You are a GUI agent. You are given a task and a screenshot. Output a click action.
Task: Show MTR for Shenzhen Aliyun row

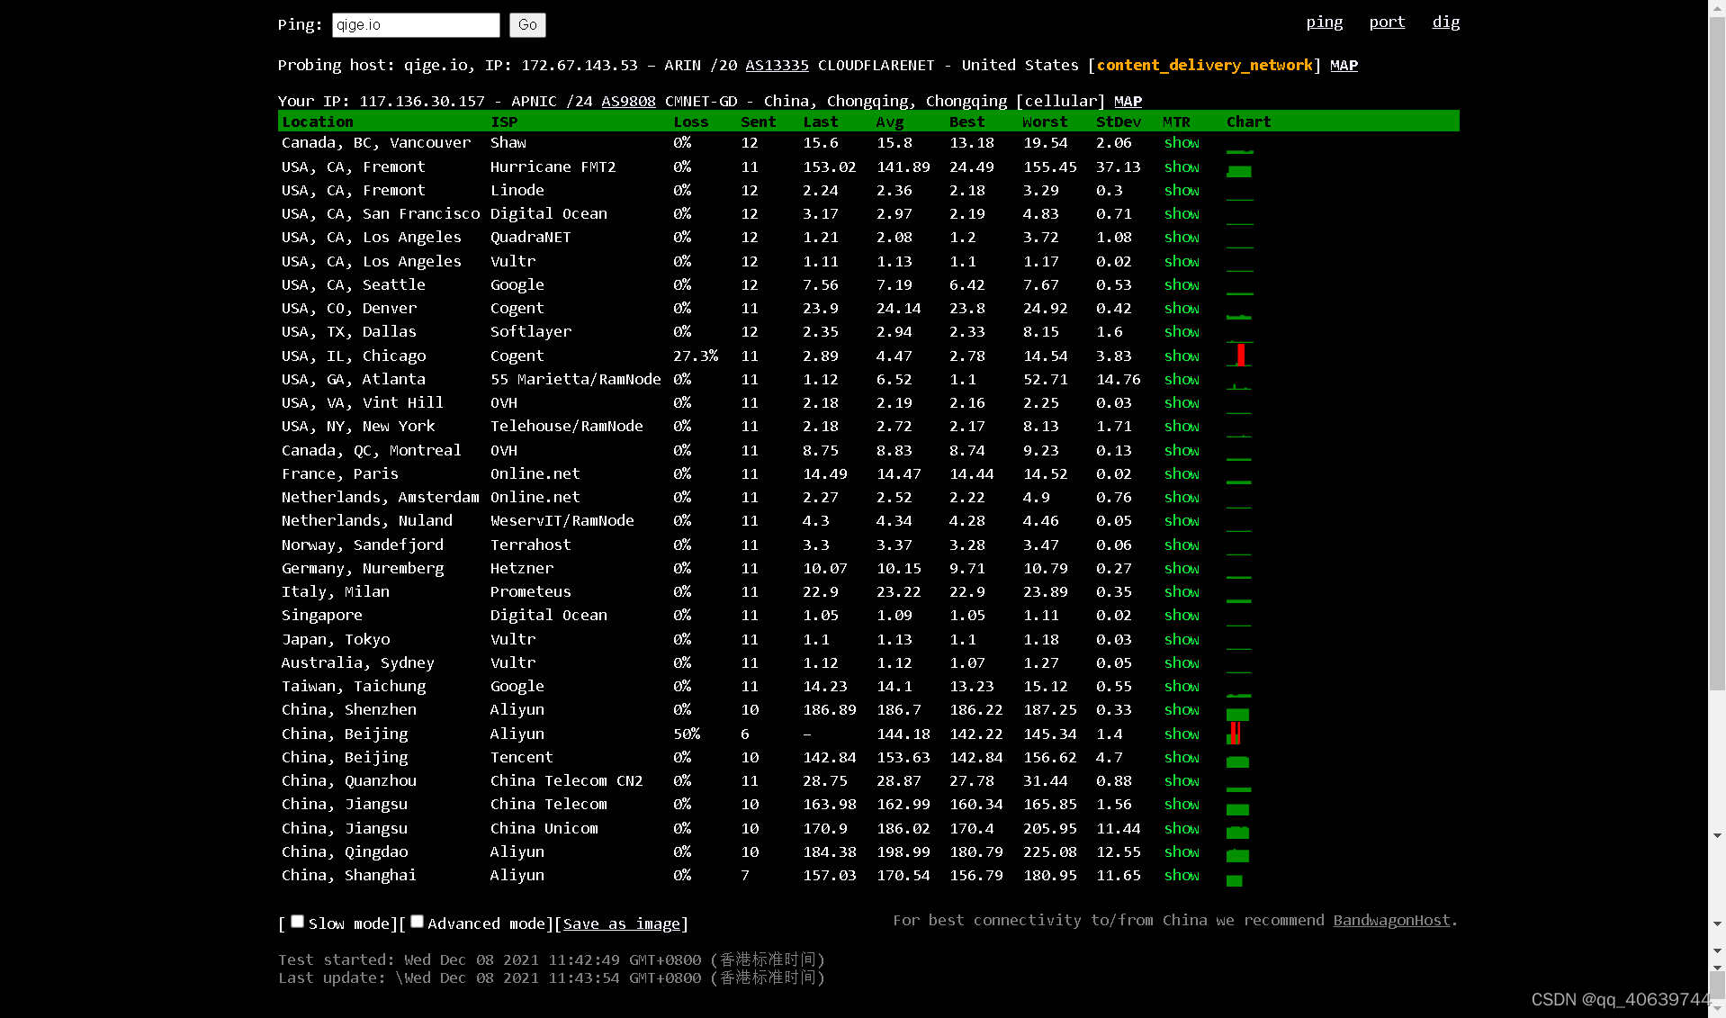(1182, 709)
